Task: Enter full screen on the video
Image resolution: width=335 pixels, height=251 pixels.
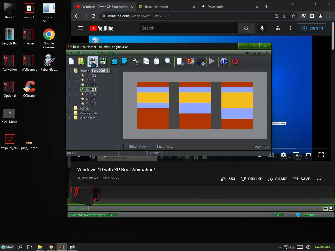Action: click(321, 155)
